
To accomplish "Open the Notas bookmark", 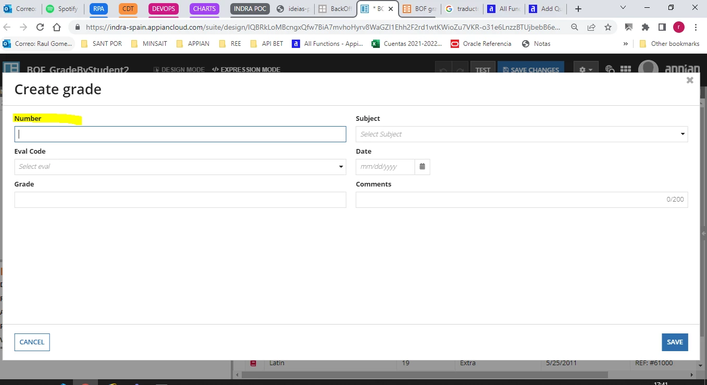I will [536, 44].
